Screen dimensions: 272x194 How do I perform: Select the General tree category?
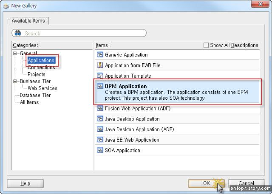click(x=28, y=53)
